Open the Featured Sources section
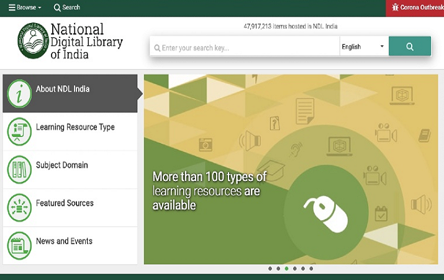This screenshot has width=444, height=280. tap(65, 203)
